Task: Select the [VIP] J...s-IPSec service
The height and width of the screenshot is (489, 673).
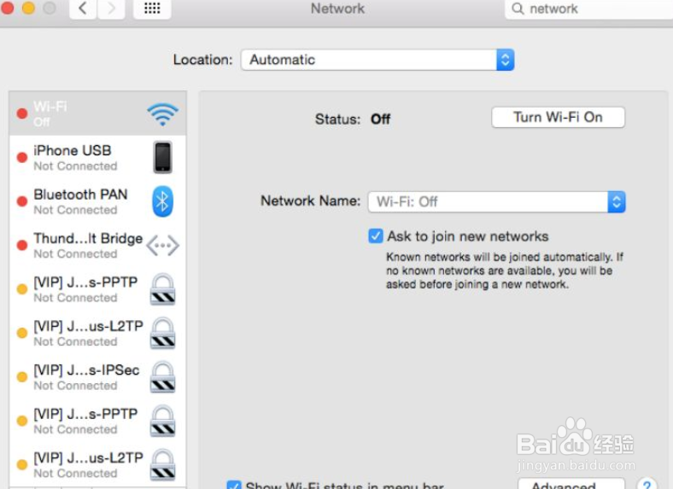Action: [98, 377]
